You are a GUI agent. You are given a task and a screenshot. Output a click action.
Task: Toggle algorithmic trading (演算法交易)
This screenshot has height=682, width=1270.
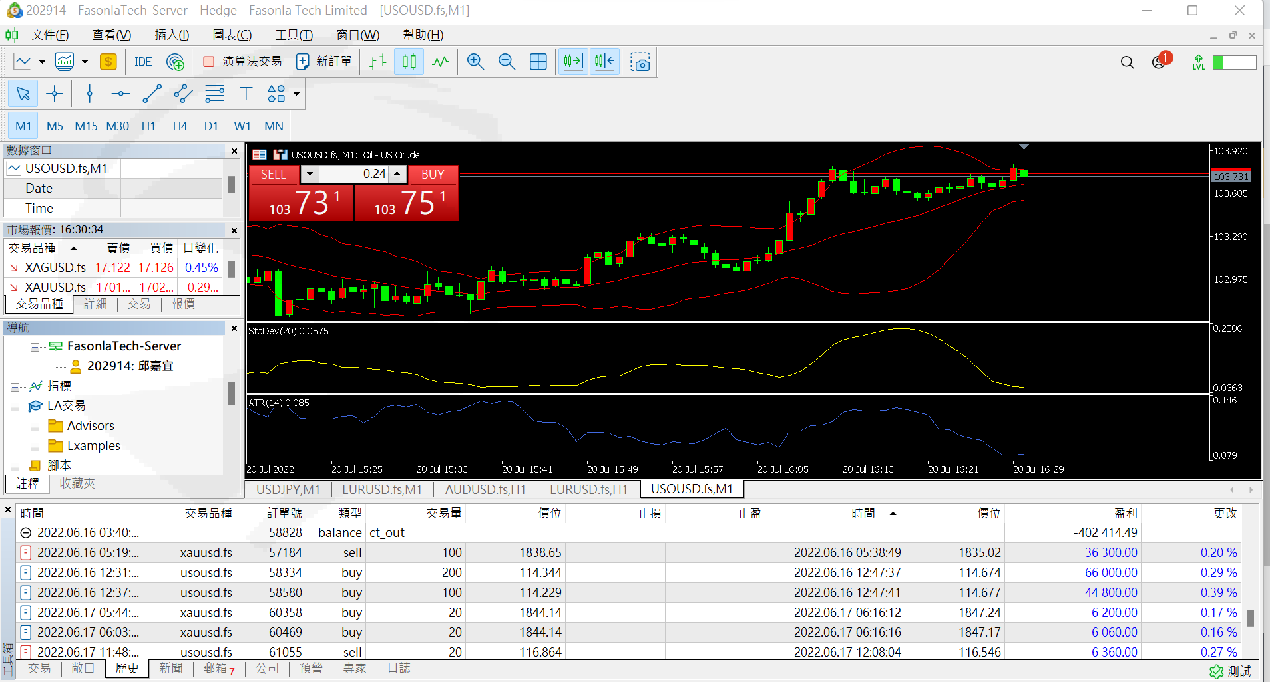242,62
